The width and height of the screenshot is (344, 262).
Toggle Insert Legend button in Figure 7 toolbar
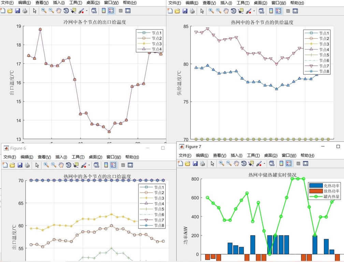(288, 163)
